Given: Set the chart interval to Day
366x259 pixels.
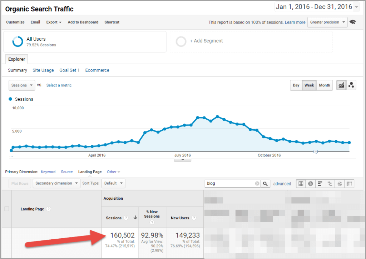Looking at the screenshot, I should click(296, 85).
